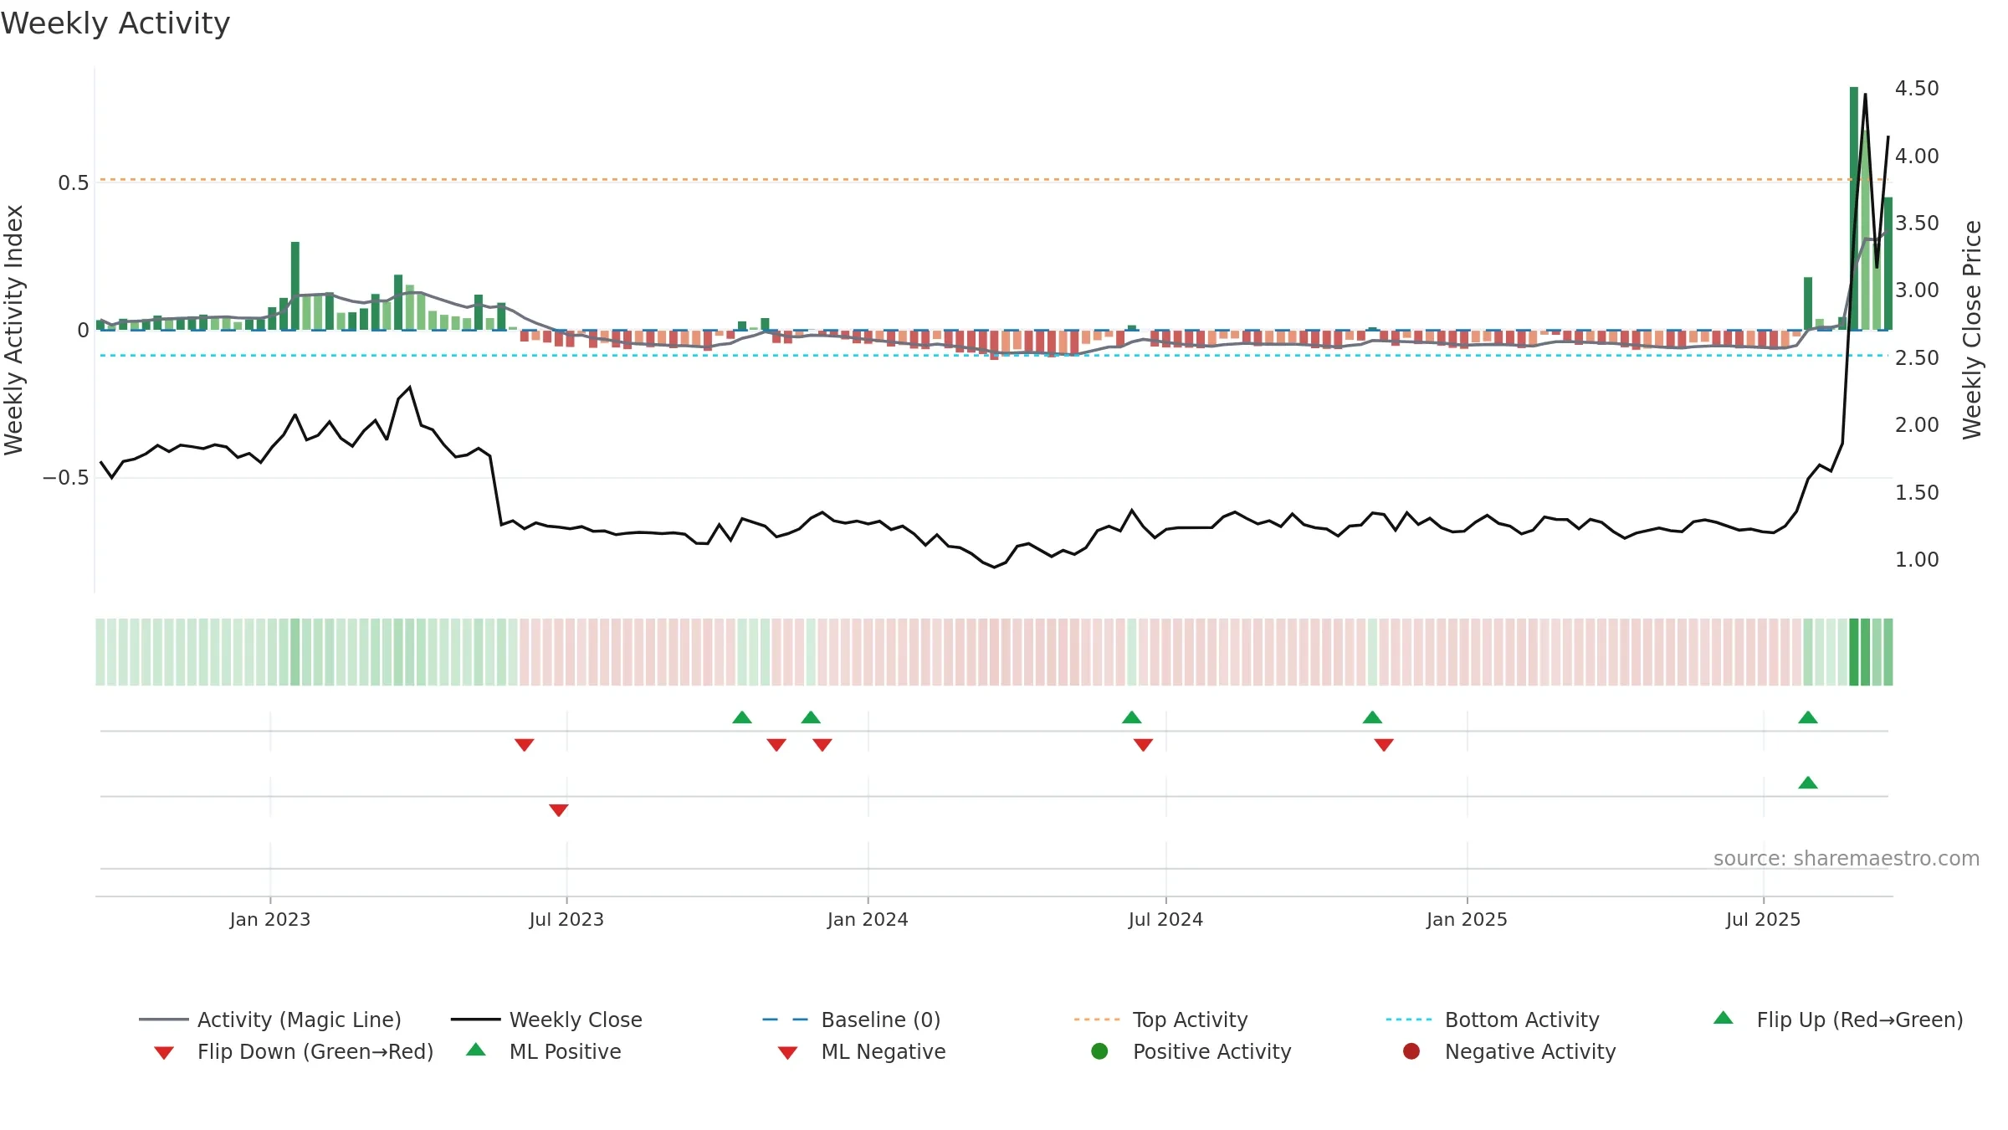The height and width of the screenshot is (1130, 2008).
Task: Select the top-row flip-up marker after Jul 2025
Action: tap(1808, 717)
